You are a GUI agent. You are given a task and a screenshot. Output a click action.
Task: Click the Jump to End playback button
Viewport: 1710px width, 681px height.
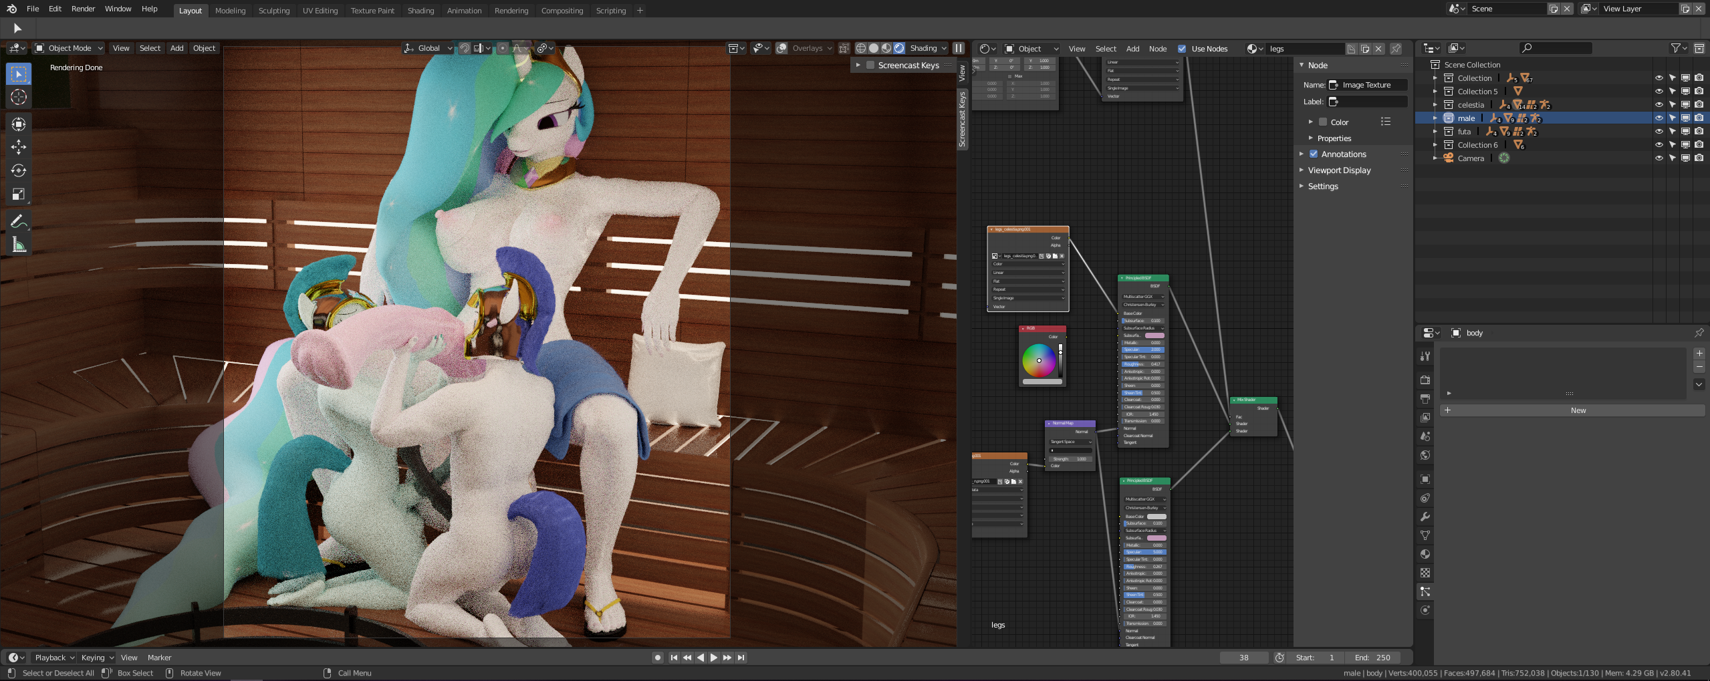point(741,658)
